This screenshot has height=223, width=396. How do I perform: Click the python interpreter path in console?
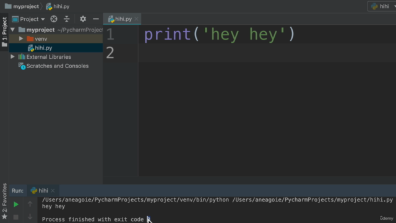[x=136, y=199]
